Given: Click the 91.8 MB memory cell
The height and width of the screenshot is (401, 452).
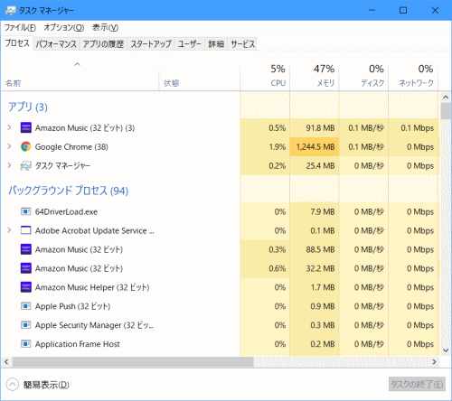Looking at the screenshot, I should pos(315,128).
